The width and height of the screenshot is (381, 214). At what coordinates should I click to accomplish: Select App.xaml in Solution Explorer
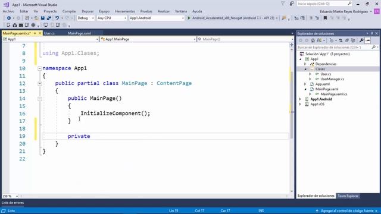pyautogui.click(x=323, y=84)
